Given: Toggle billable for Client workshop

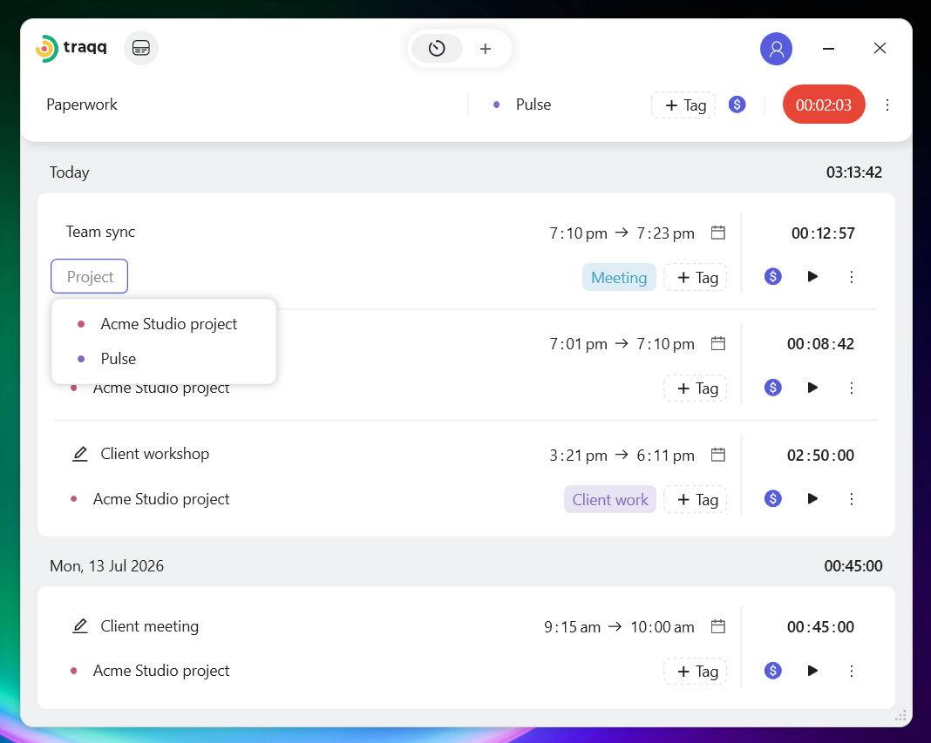Looking at the screenshot, I should click(x=772, y=498).
